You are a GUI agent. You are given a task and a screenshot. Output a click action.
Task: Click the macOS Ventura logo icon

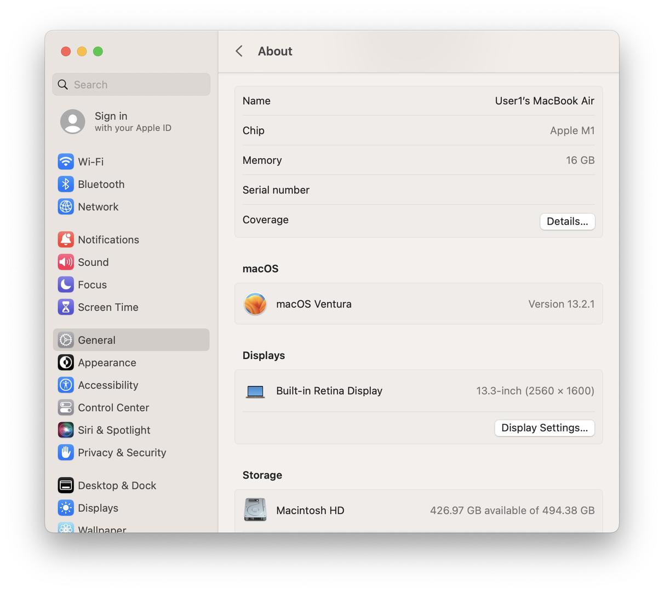pyautogui.click(x=255, y=304)
